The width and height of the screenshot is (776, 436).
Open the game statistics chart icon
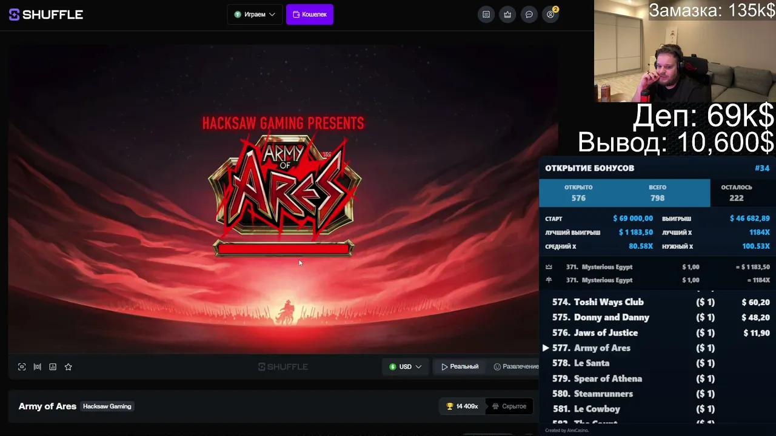53,366
